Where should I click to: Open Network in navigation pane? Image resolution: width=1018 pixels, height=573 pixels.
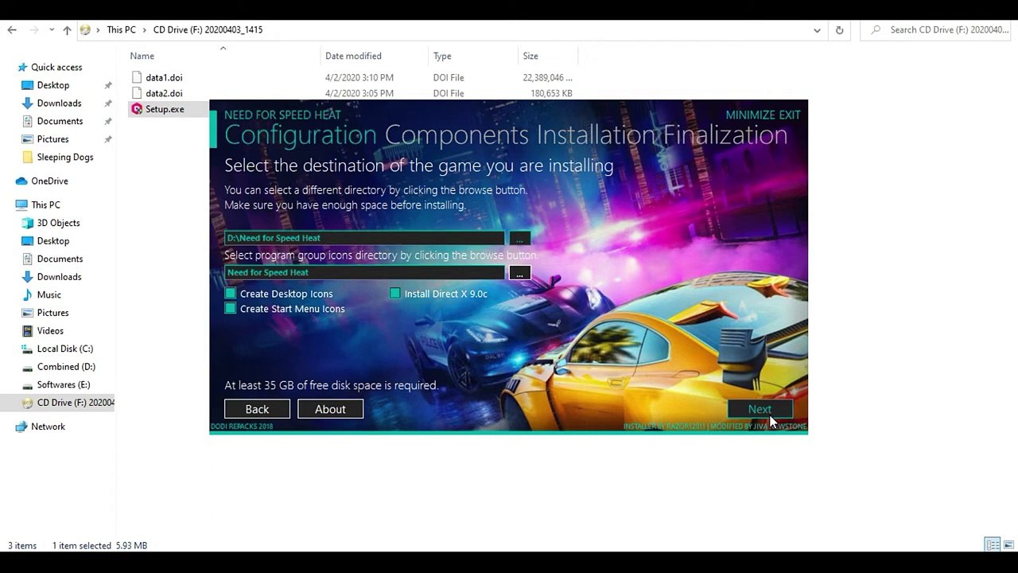pyautogui.click(x=48, y=427)
